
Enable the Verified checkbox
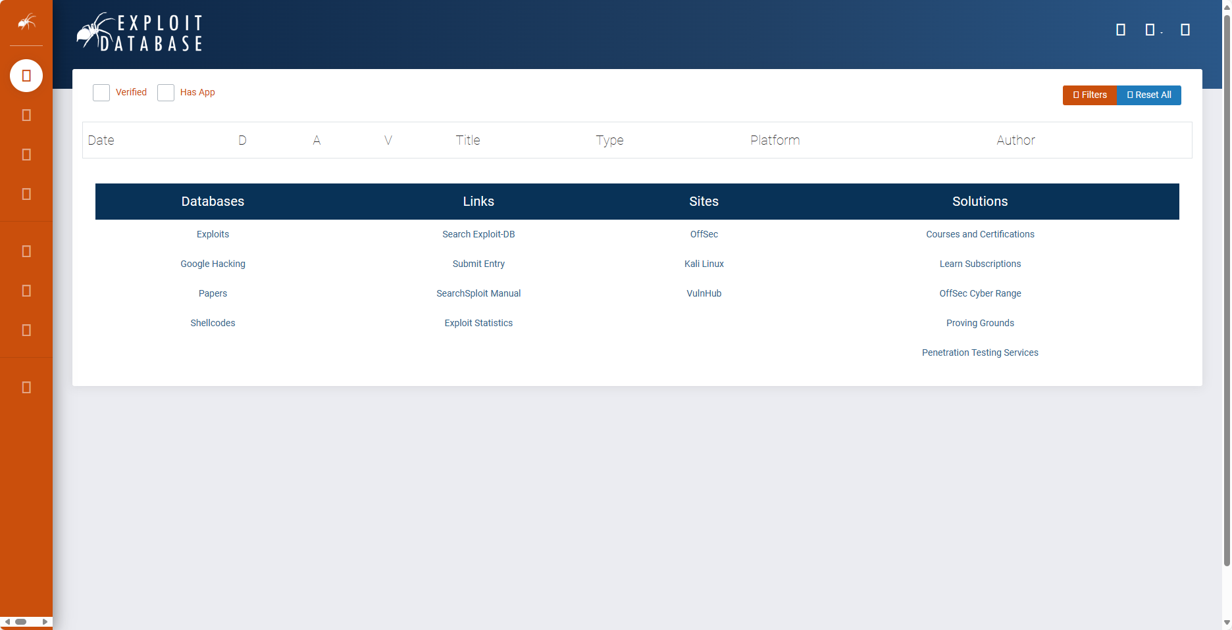(x=101, y=93)
